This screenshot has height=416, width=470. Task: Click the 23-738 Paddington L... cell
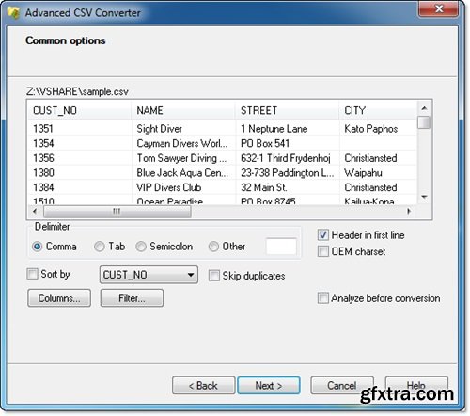pyautogui.click(x=288, y=173)
